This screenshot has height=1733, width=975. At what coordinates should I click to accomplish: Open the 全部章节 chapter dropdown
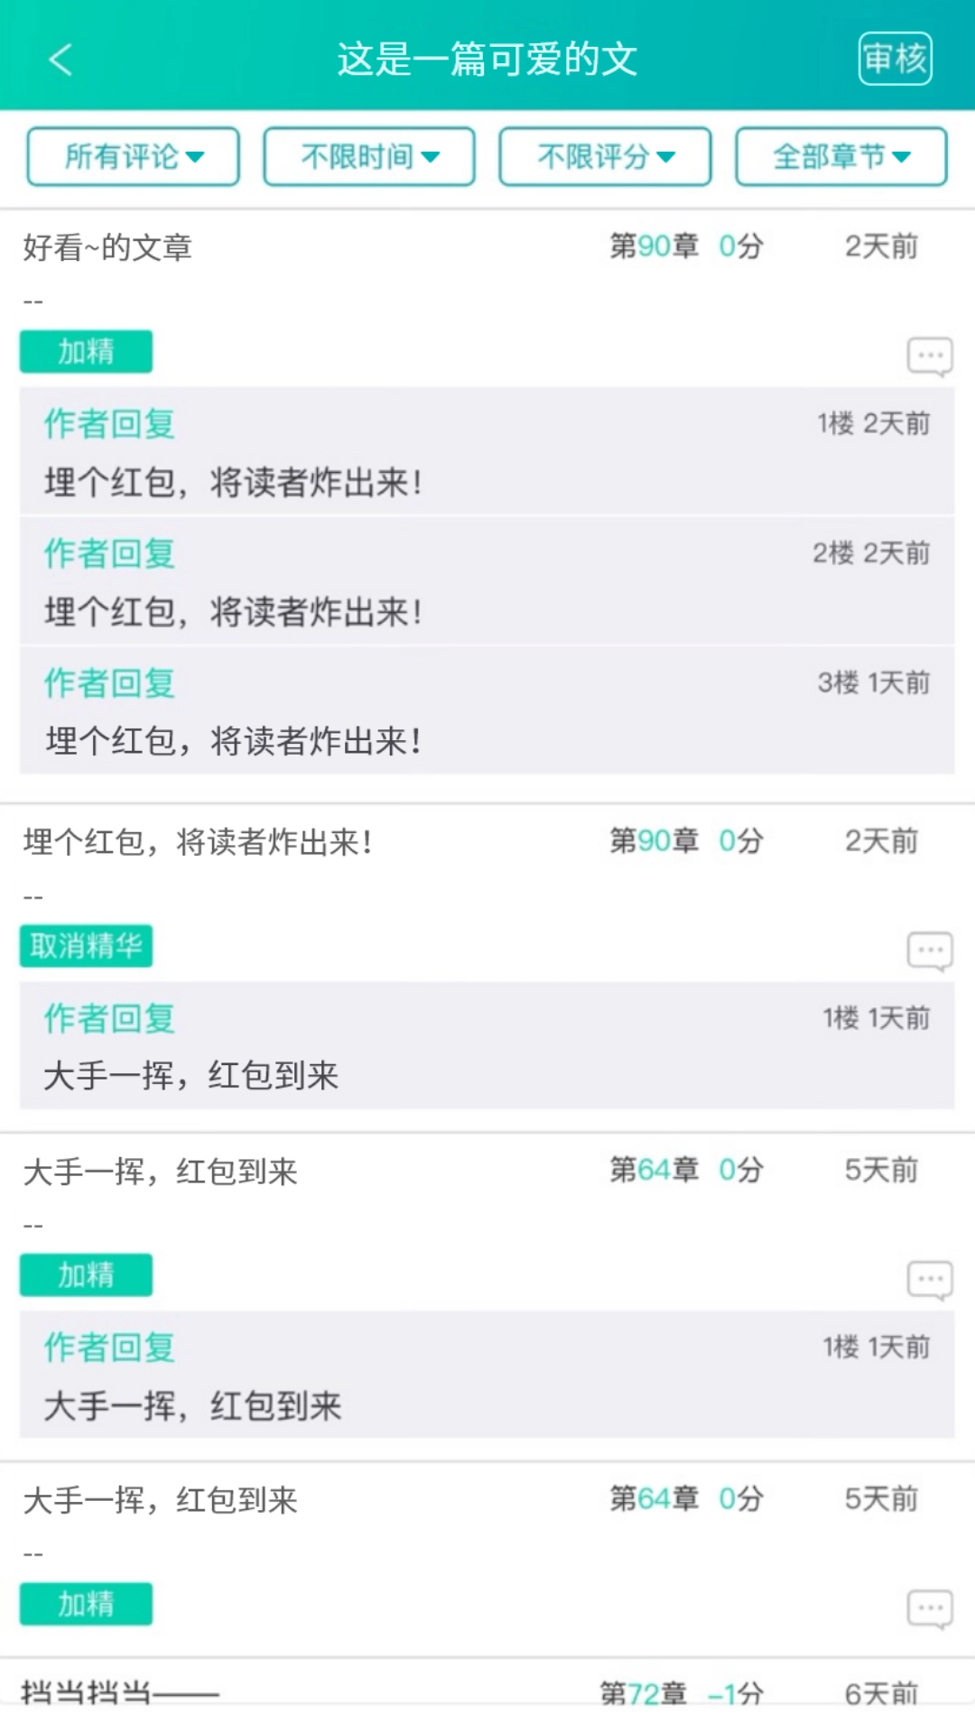[x=840, y=157]
